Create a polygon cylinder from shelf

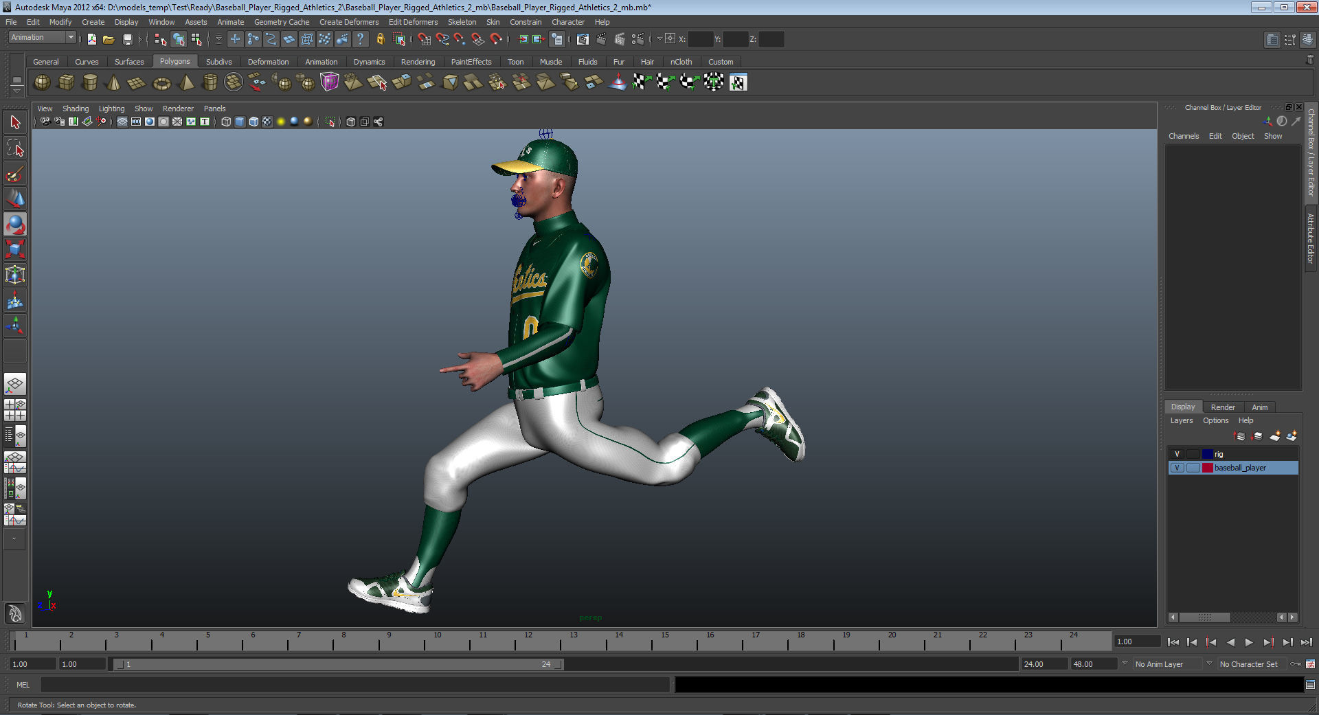pos(89,82)
